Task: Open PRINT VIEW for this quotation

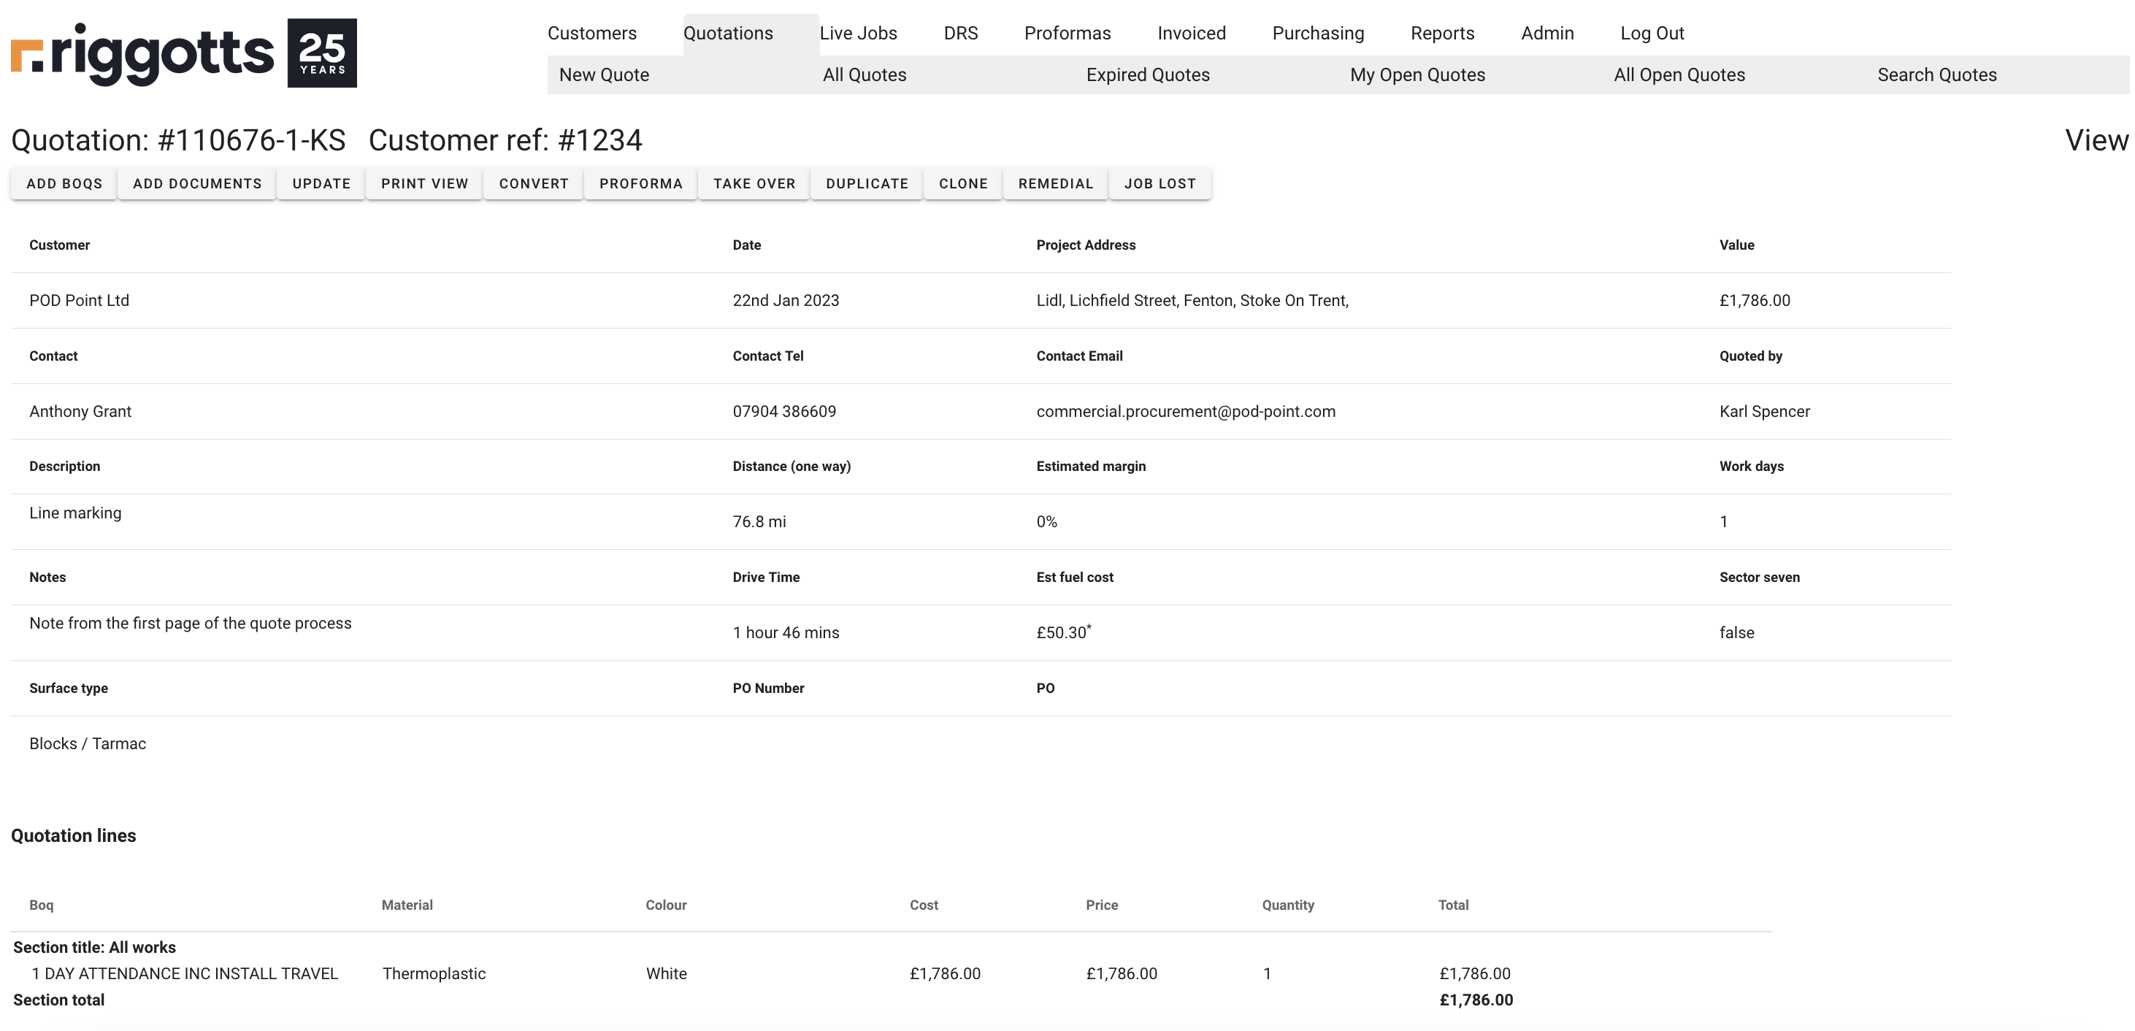Action: 424,183
